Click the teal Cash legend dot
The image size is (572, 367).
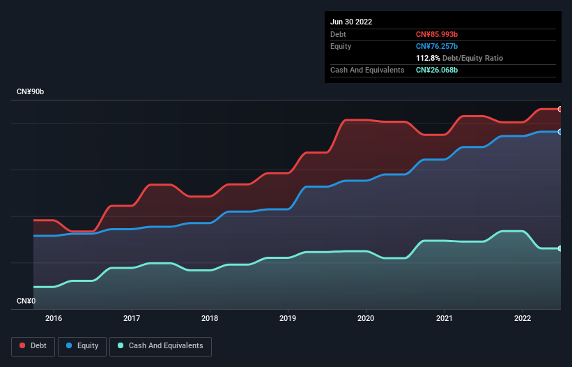click(121, 345)
